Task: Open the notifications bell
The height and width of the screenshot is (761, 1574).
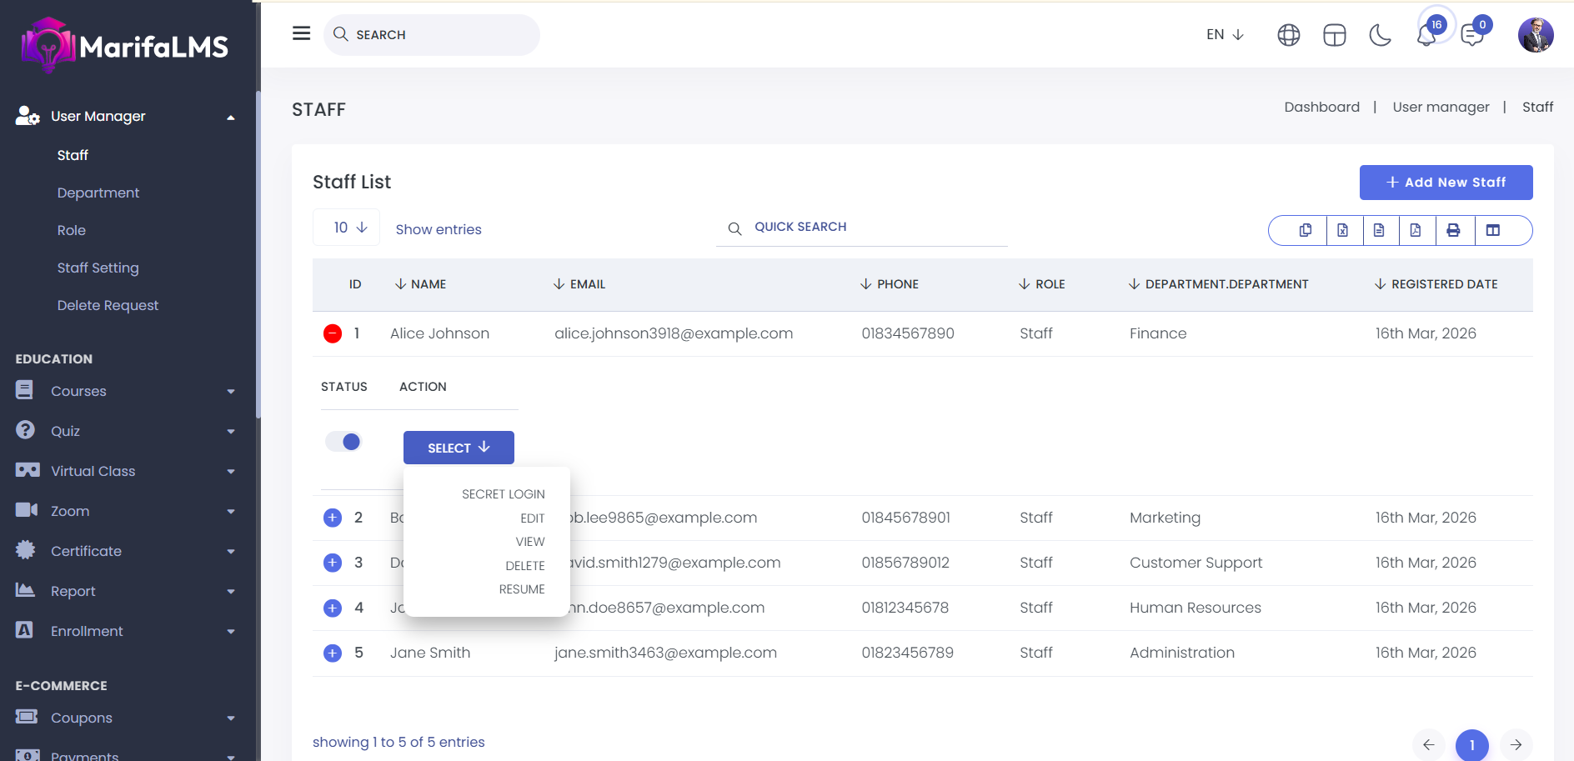Action: 1426,36
